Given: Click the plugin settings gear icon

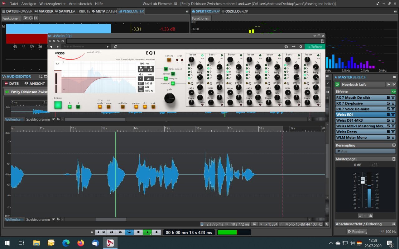Looking at the screenshot, I should coord(301,46).
